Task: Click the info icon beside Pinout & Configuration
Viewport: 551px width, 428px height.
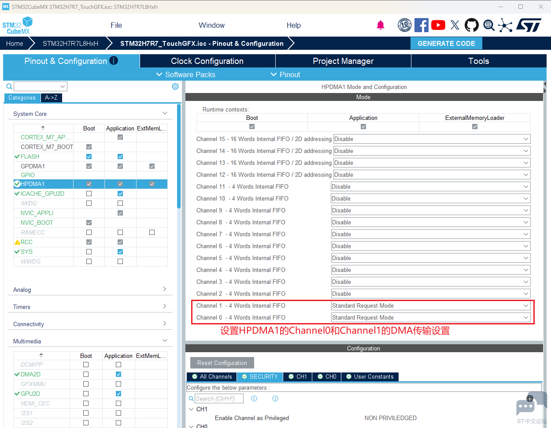Action: 114,60
